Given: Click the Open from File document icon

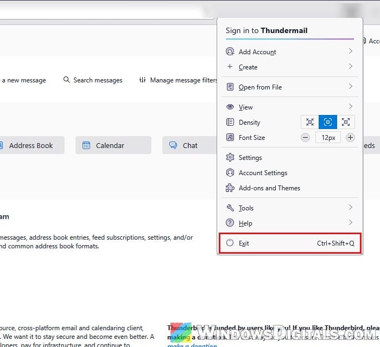Looking at the screenshot, I should tap(230, 87).
